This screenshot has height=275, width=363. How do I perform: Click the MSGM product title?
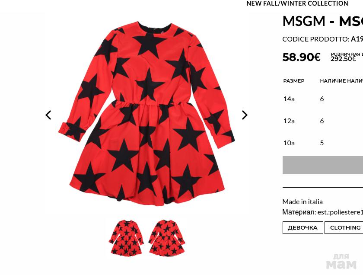(323, 21)
